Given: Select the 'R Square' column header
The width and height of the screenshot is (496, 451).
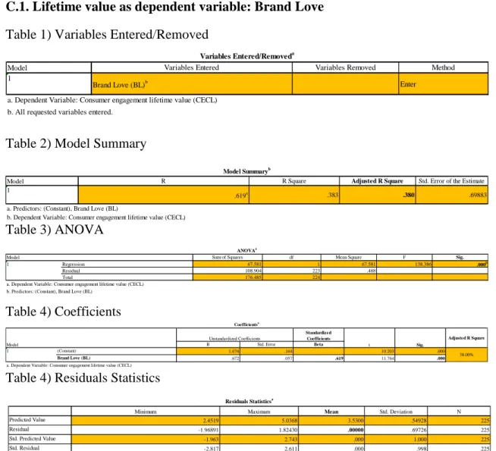Looking at the screenshot, I should pos(294,181).
